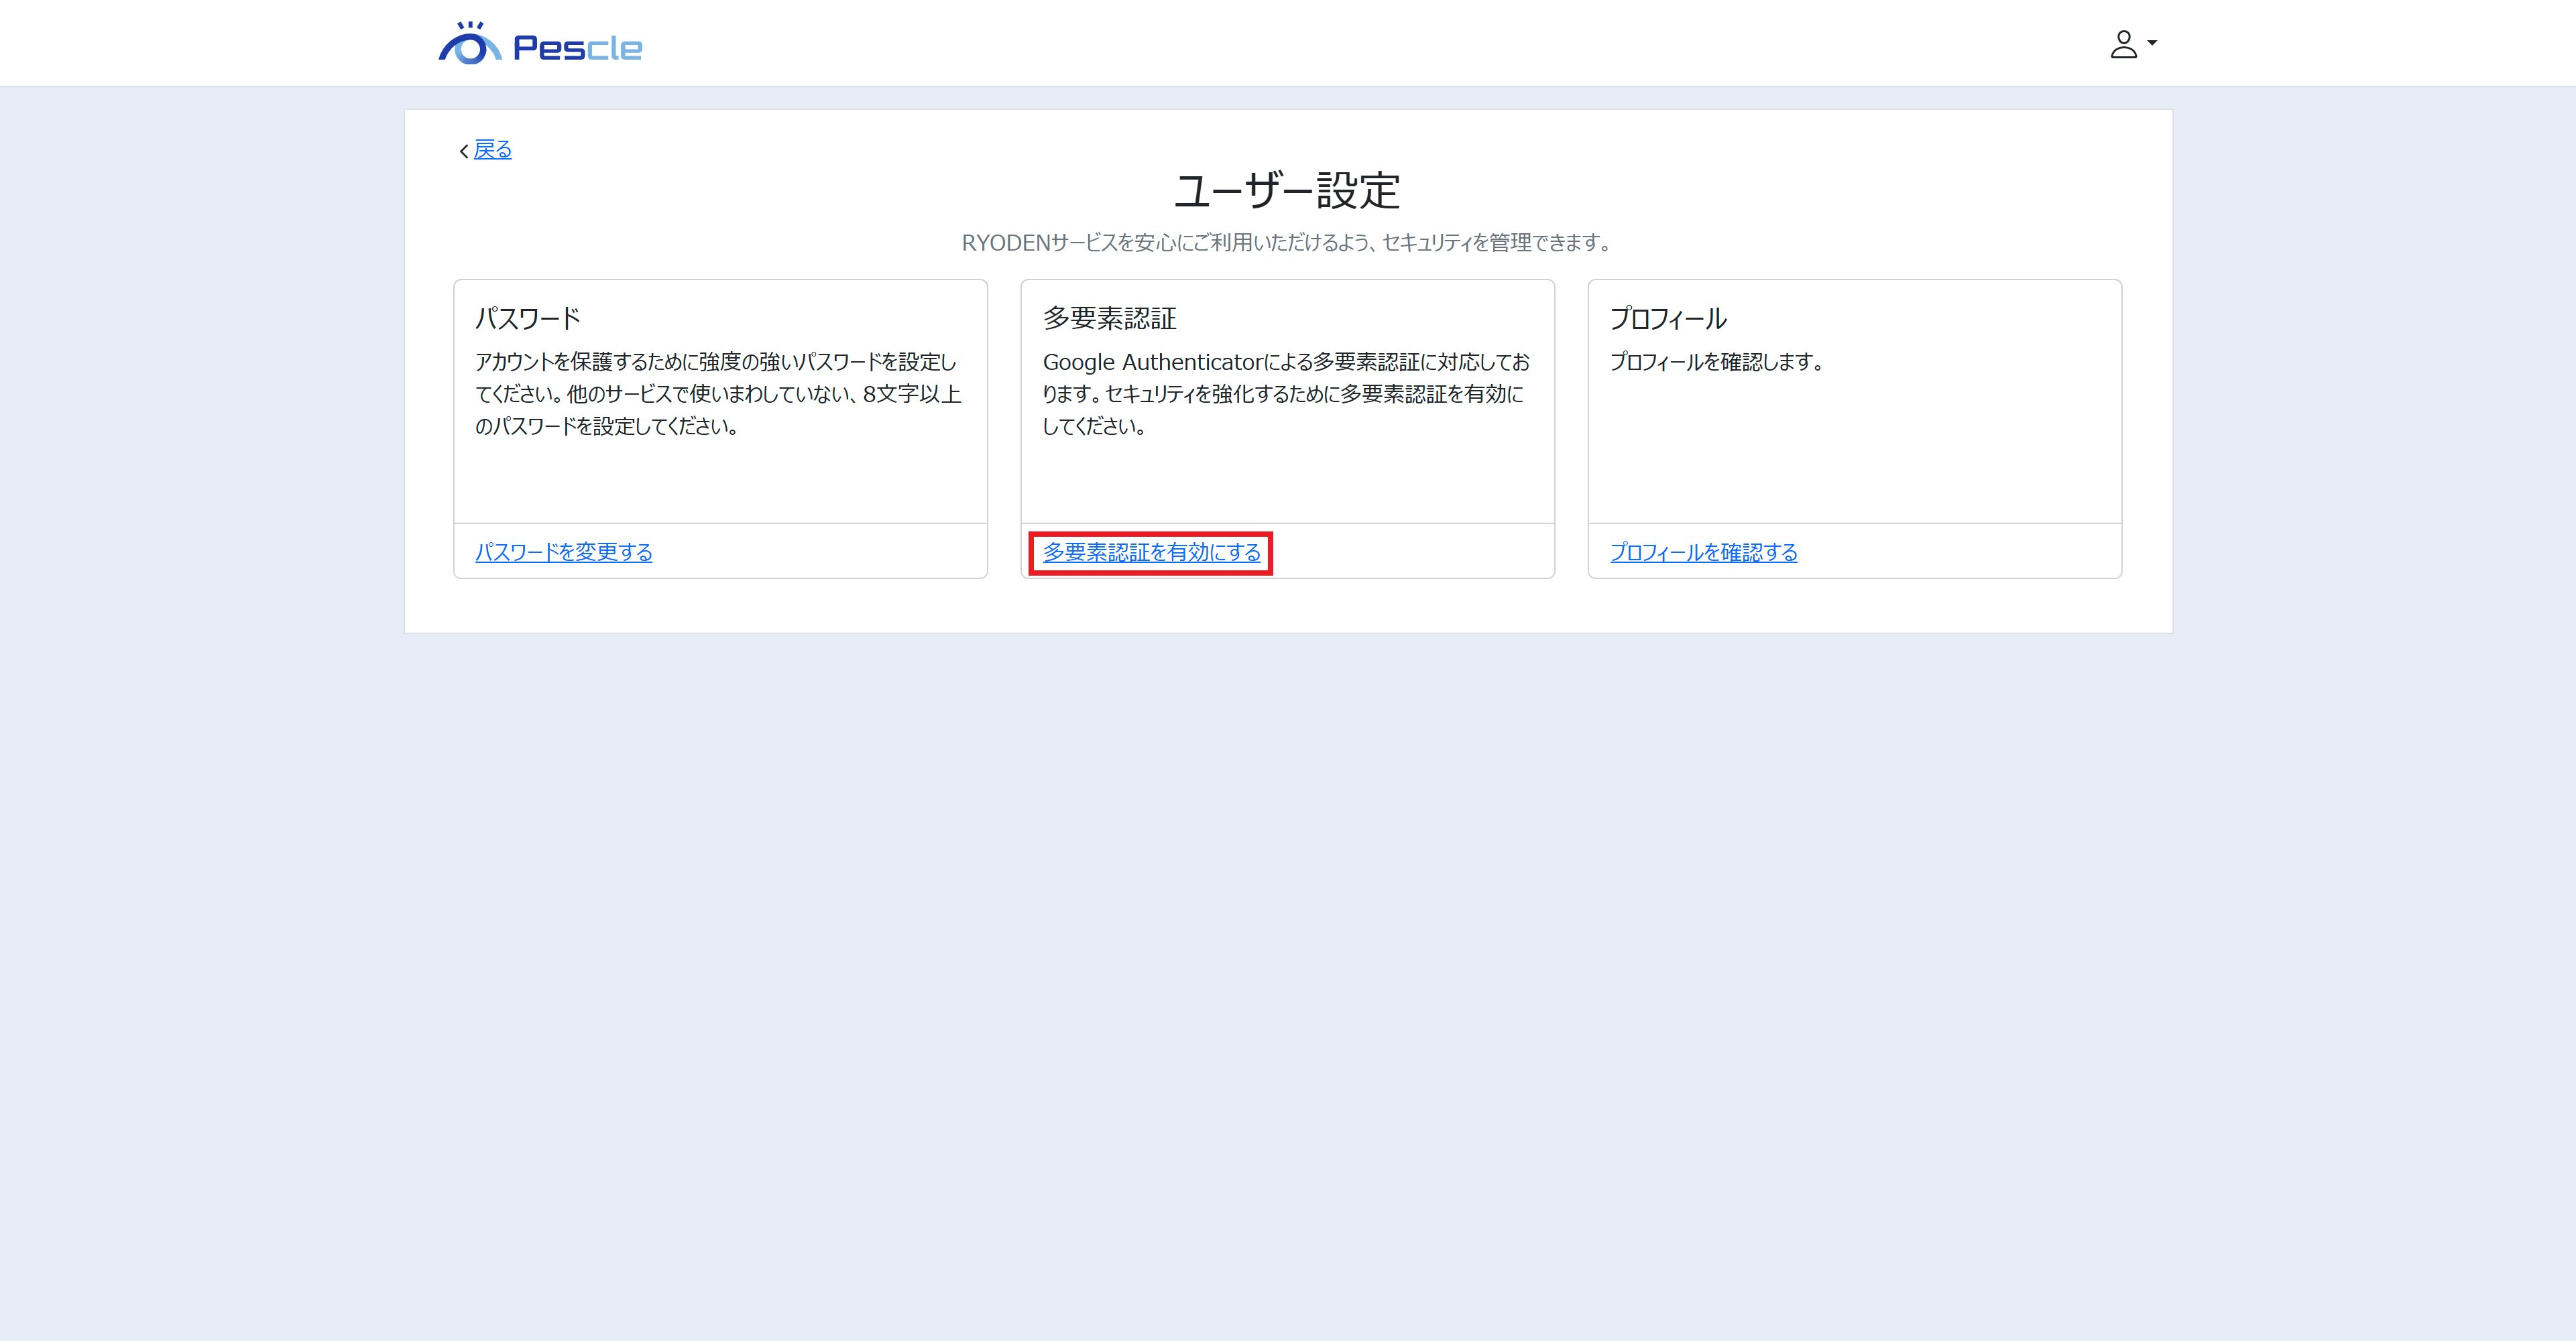The height and width of the screenshot is (1341, 2576).
Task: Open the user account avatar icon
Action: (x=2123, y=44)
